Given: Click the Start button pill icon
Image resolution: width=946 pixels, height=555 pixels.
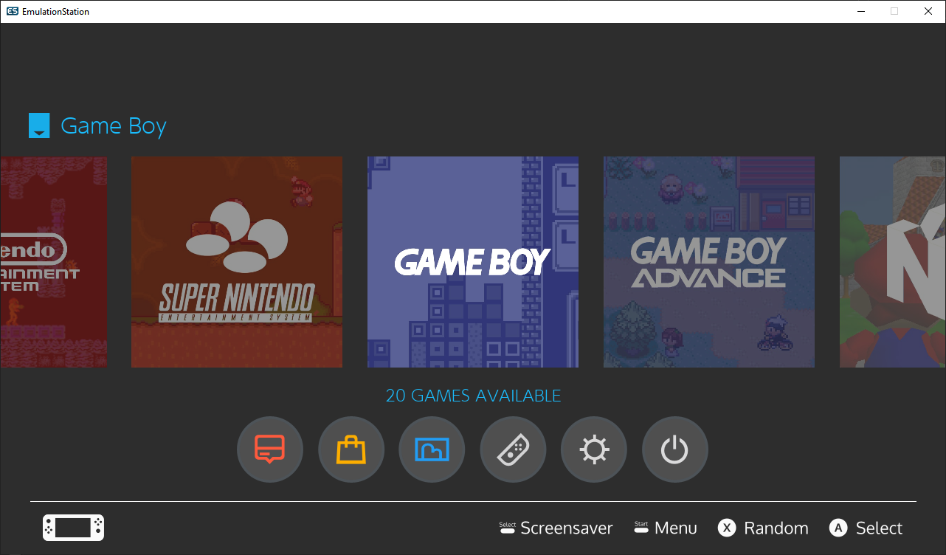Looking at the screenshot, I should (x=641, y=527).
